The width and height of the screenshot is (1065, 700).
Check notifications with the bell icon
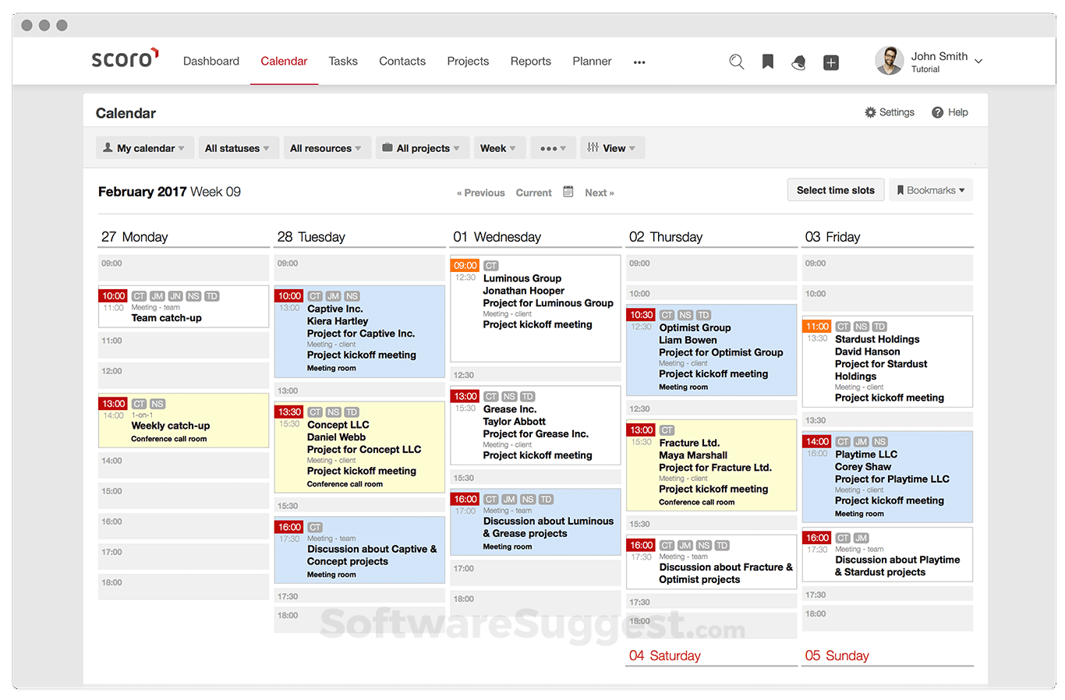click(x=798, y=62)
